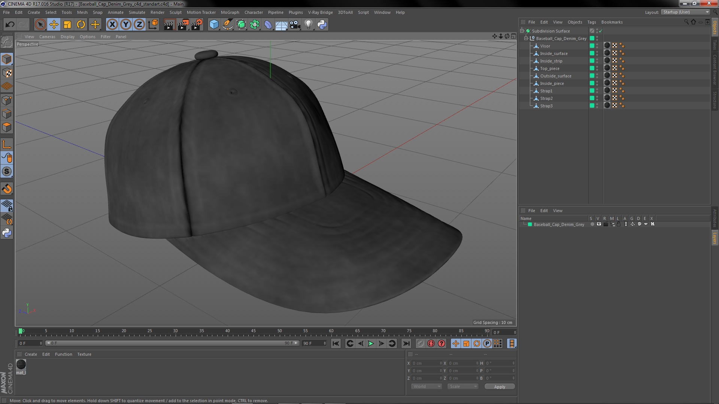Screen dimensions: 719x404
Task: Toggle Z axis lock
Action: pyautogui.click(x=139, y=25)
